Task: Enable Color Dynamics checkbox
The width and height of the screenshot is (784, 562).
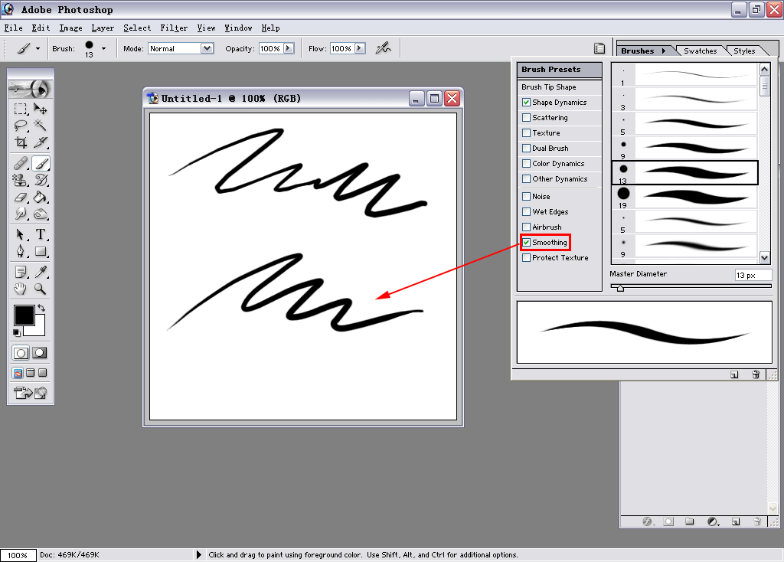Action: (x=526, y=164)
